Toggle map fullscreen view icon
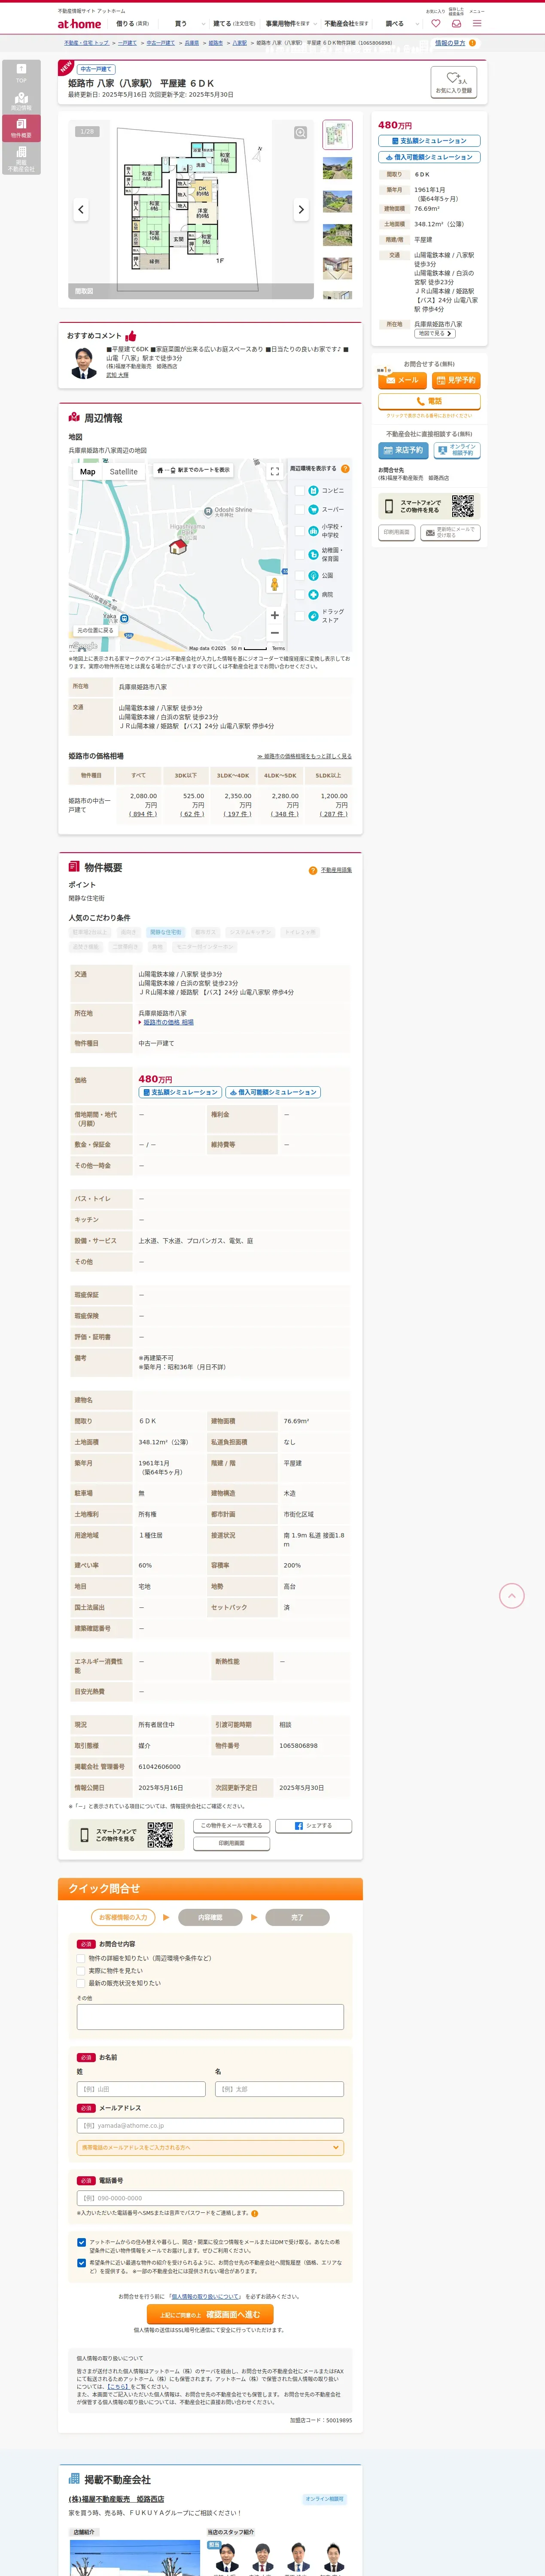Viewport: 545px width, 2576px height. point(274,472)
